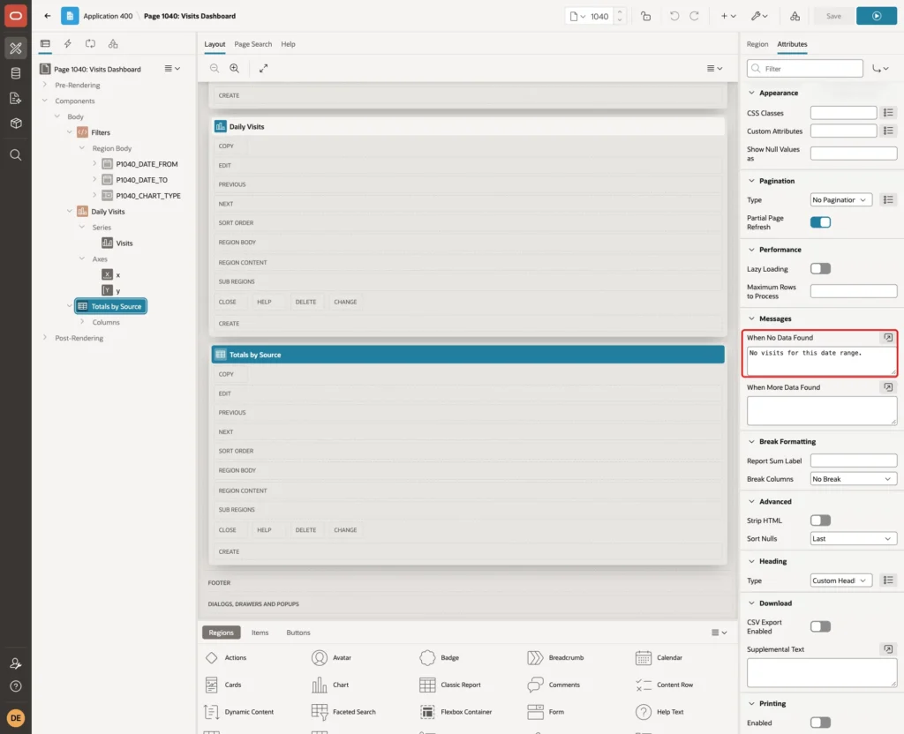Redo the last change
This screenshot has width=904, height=734.
coord(694,16)
